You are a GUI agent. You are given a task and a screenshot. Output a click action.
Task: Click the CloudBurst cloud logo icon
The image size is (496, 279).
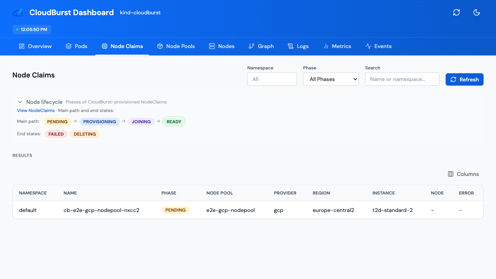17,12
